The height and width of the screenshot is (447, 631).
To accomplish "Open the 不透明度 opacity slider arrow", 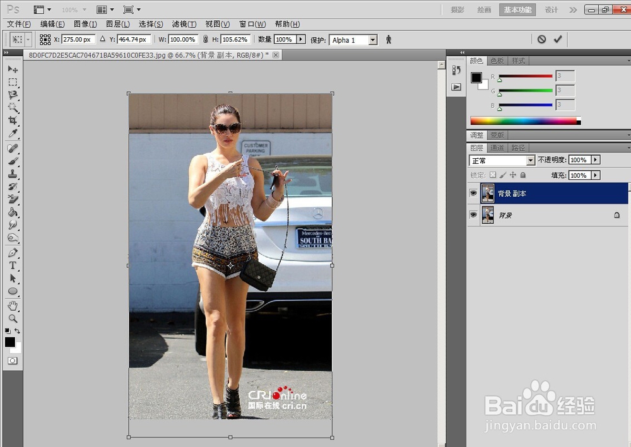I will pos(595,160).
